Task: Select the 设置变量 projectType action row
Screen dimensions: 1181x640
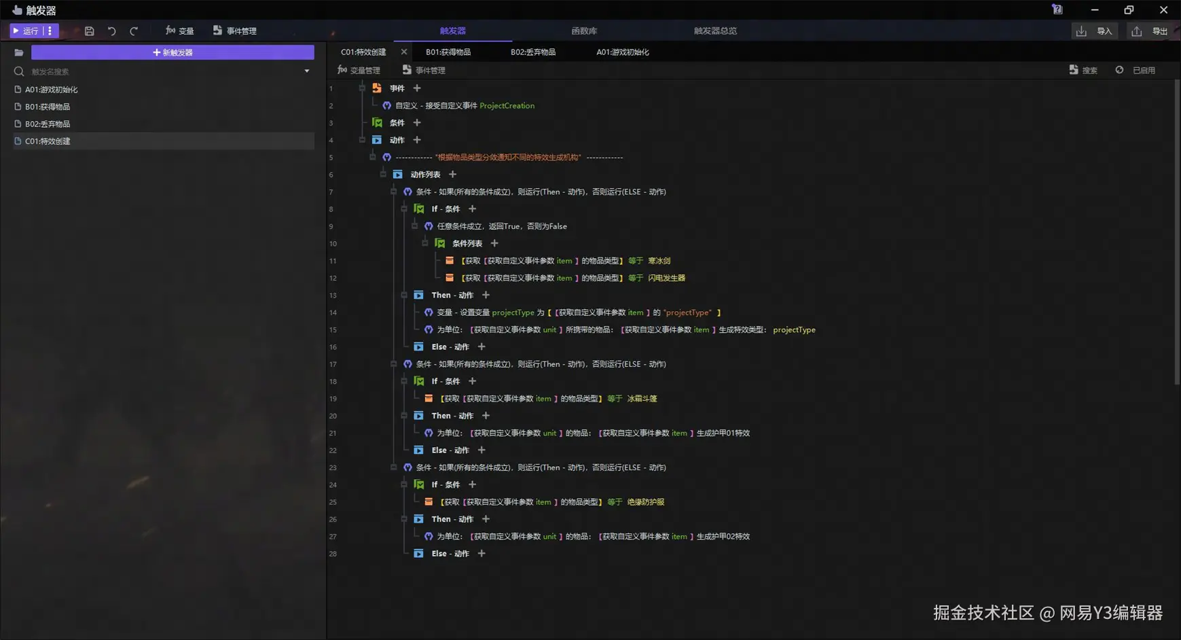Action: [x=573, y=313]
